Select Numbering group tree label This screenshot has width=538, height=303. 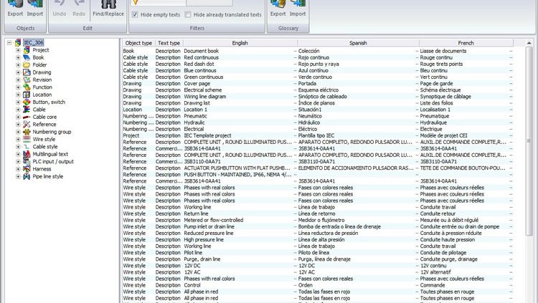[52, 132]
